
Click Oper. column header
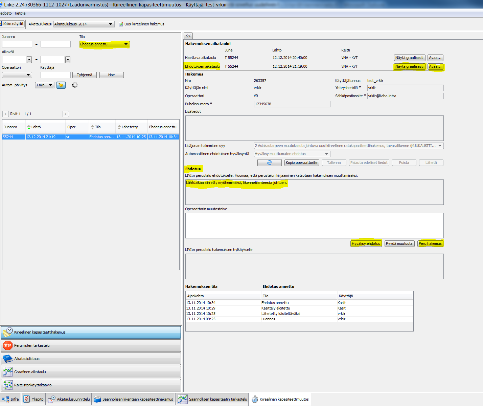tap(77, 127)
